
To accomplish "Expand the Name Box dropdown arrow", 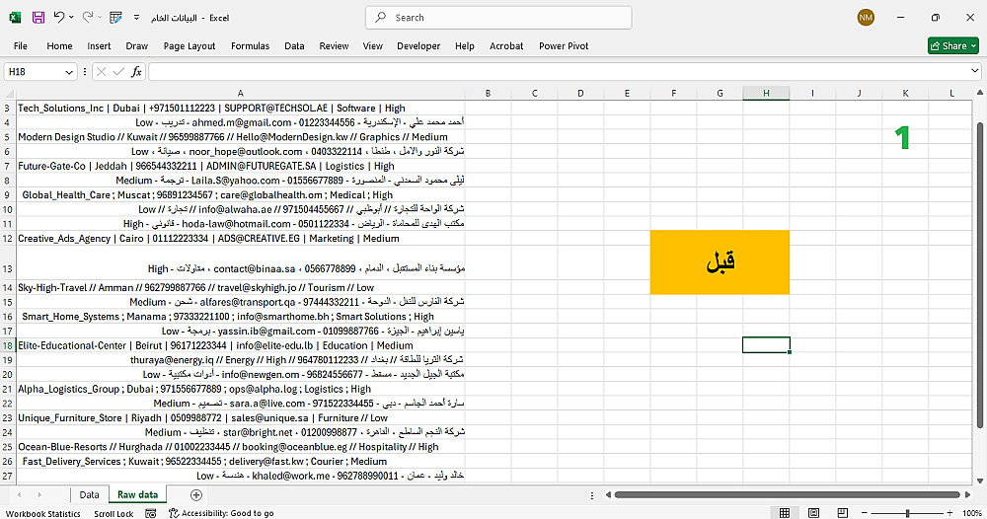I will [69, 72].
